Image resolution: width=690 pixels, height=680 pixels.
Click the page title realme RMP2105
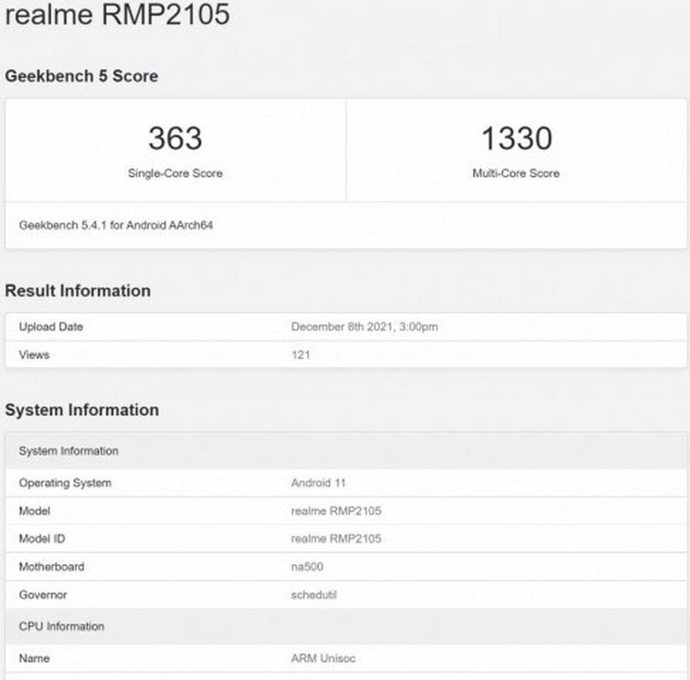(117, 13)
